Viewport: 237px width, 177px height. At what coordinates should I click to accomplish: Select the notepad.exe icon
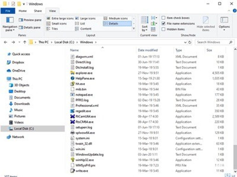pyautogui.click(x=72, y=95)
